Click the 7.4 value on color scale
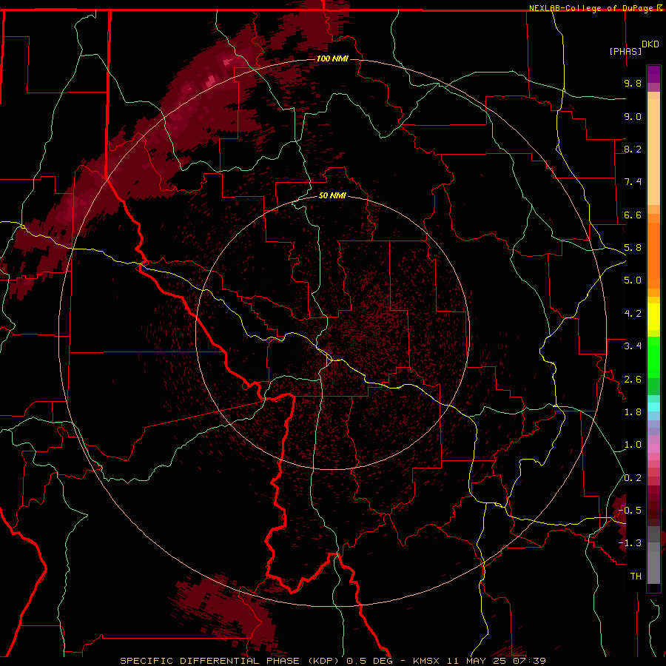This screenshot has width=666, height=666. (x=633, y=182)
